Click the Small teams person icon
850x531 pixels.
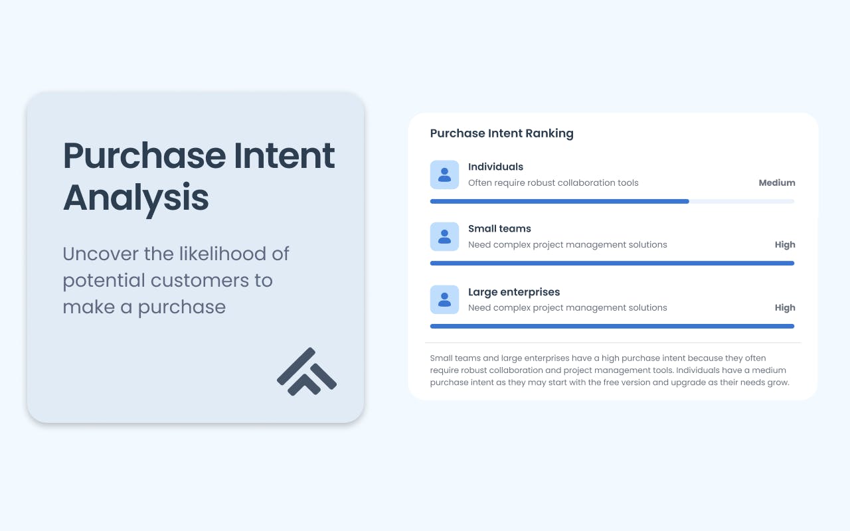pyautogui.click(x=444, y=236)
